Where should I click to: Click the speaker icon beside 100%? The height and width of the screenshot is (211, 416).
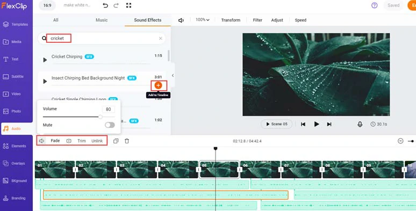pos(181,20)
